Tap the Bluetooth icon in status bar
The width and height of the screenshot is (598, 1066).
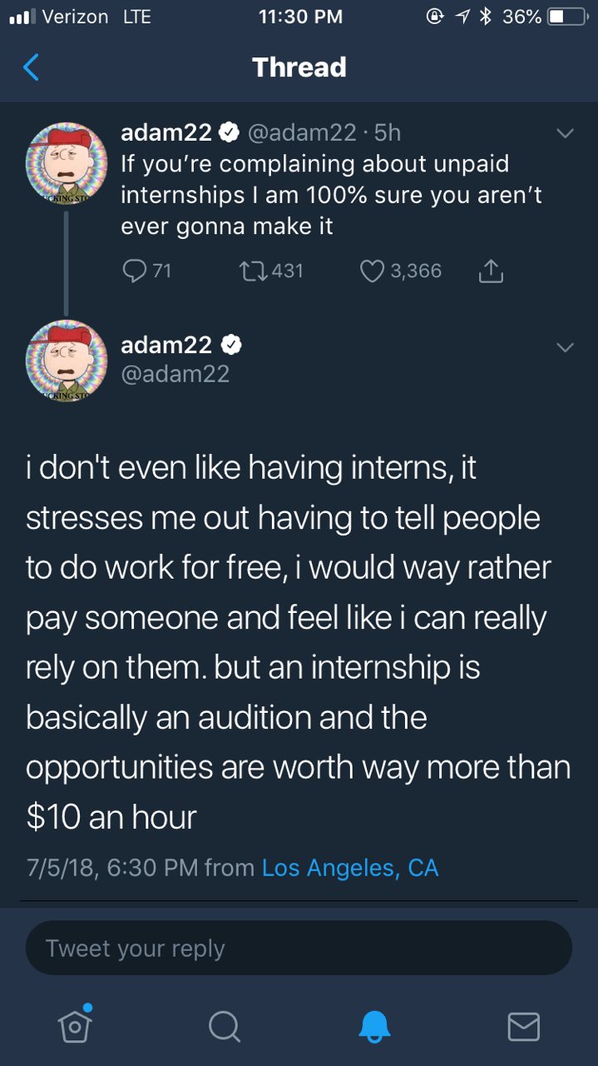pos(485,17)
